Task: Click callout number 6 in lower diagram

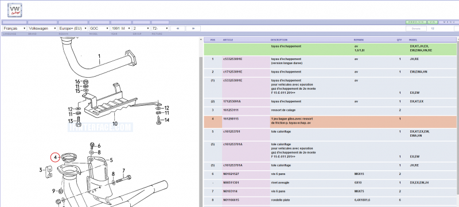Action: tap(99, 145)
